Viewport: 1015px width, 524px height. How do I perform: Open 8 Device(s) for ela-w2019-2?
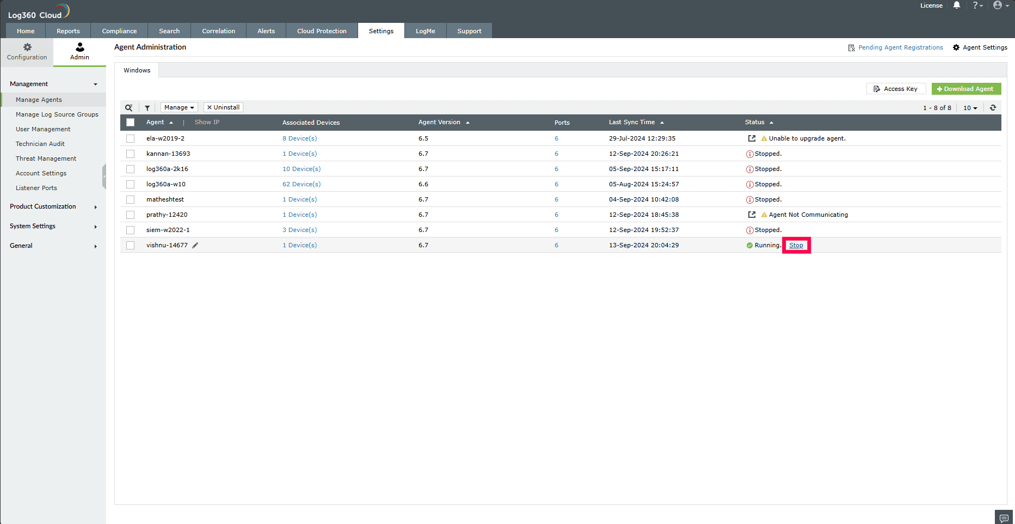299,138
